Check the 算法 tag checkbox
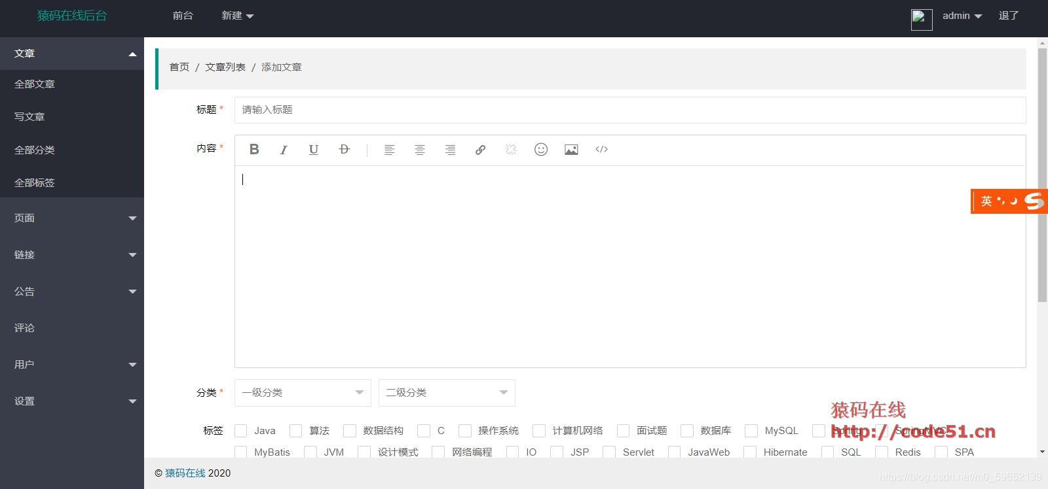Image resolution: width=1048 pixels, height=489 pixels. tap(296, 431)
